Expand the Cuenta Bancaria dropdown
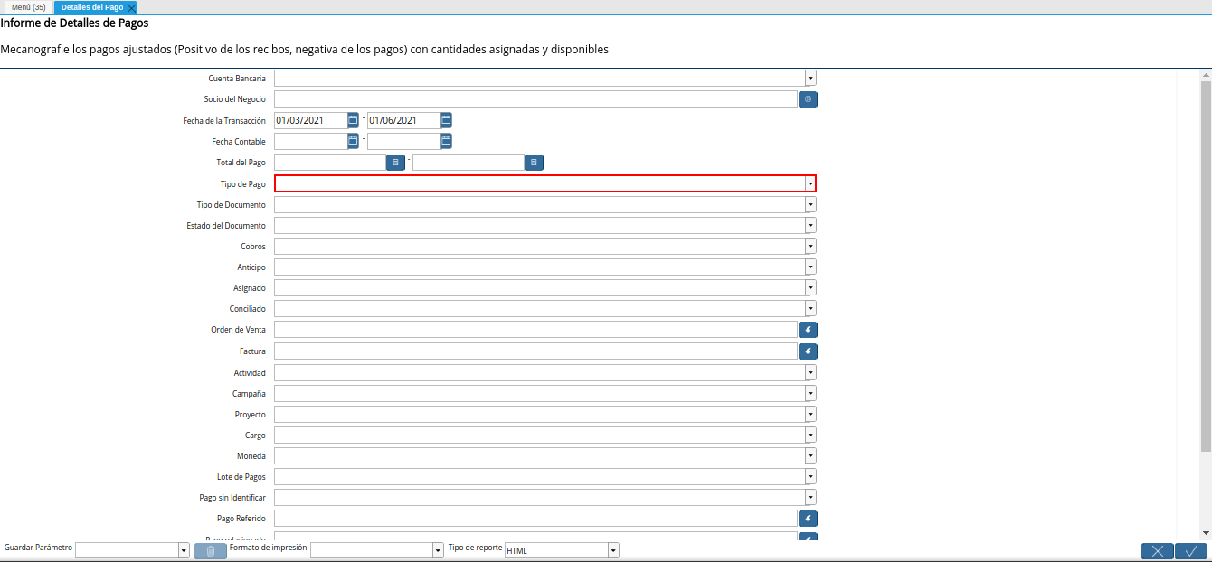This screenshot has height=562, width=1212. (810, 79)
